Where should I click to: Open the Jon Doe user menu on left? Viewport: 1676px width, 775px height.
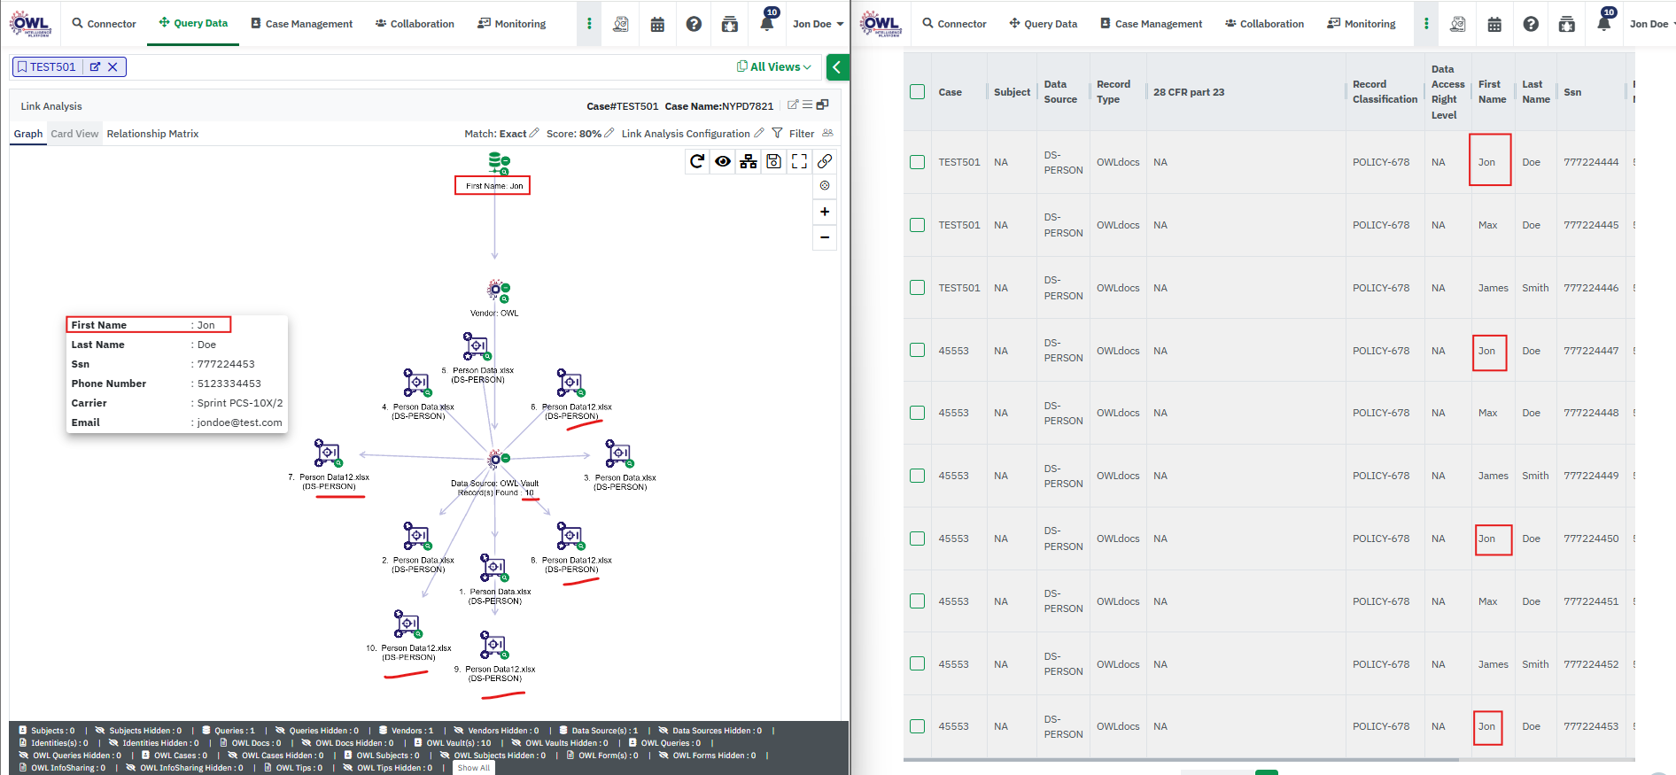tap(817, 24)
